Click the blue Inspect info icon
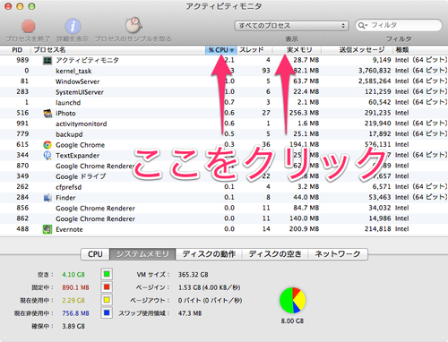Viewport: 448px width, 342px height. coord(73,26)
